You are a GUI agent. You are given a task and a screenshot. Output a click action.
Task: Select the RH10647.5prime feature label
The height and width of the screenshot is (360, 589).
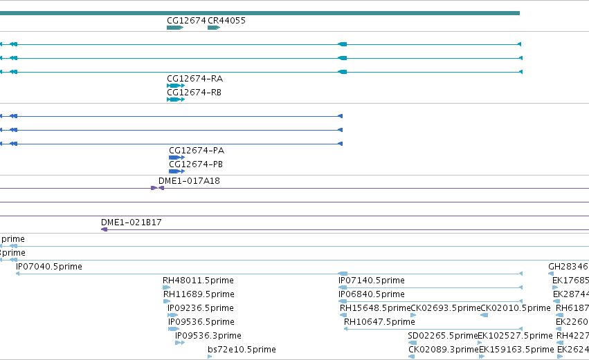[379, 322]
